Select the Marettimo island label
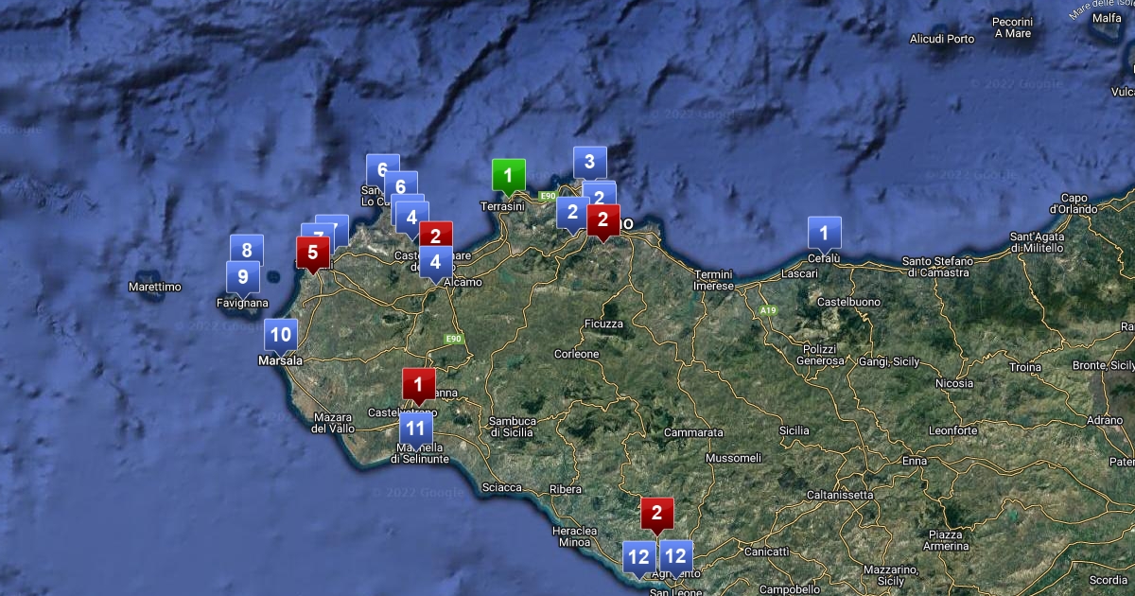Screen dimensions: 1135x596 [x=154, y=287]
